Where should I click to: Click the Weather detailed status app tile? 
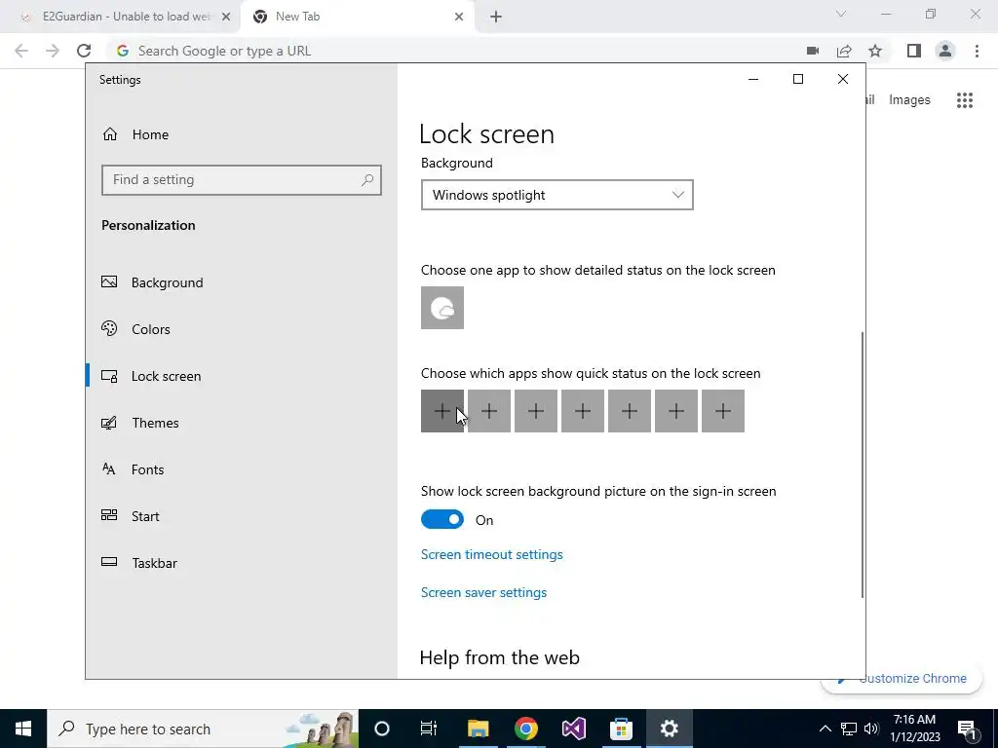pyautogui.click(x=442, y=308)
